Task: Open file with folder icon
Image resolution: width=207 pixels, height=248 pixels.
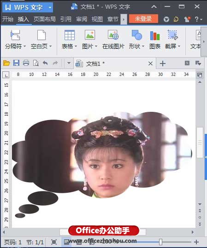Action: coord(6,63)
